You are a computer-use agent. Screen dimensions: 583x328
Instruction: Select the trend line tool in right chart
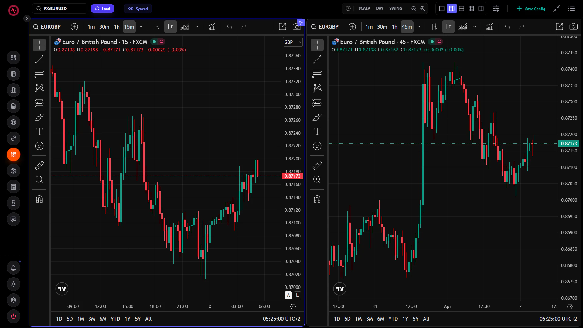pyautogui.click(x=317, y=60)
